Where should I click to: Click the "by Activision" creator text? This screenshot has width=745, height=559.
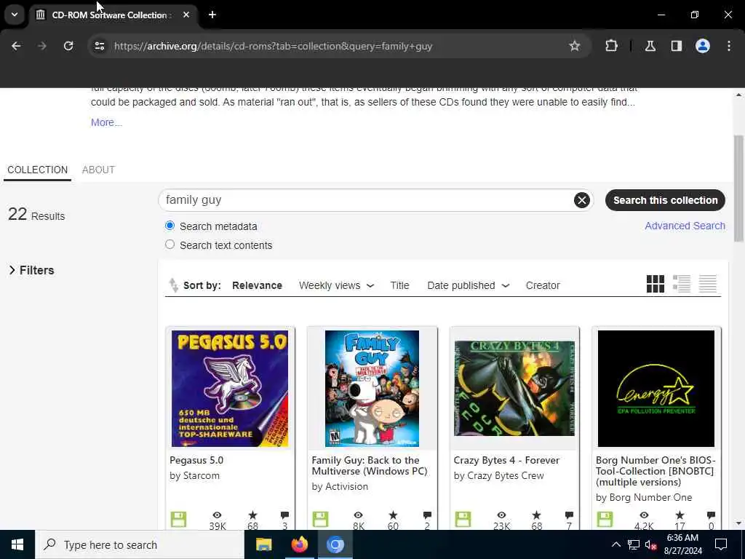pos(340,486)
